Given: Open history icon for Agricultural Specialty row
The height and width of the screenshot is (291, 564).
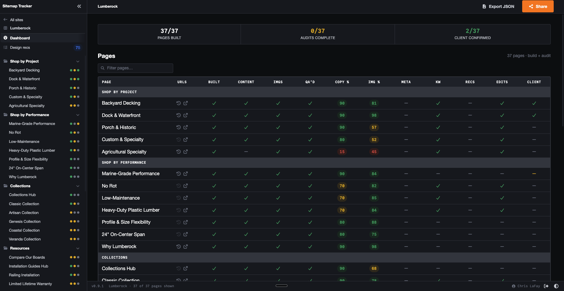Looking at the screenshot, I should [178, 152].
